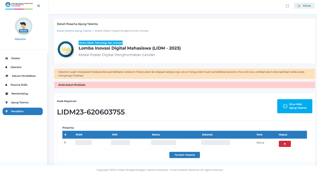The image size is (317, 172).
Task: Toggle the sidebar hamburger menu icon
Action: pos(38,6)
